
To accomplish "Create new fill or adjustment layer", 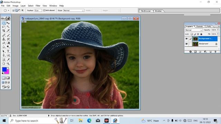I will click(205, 52).
